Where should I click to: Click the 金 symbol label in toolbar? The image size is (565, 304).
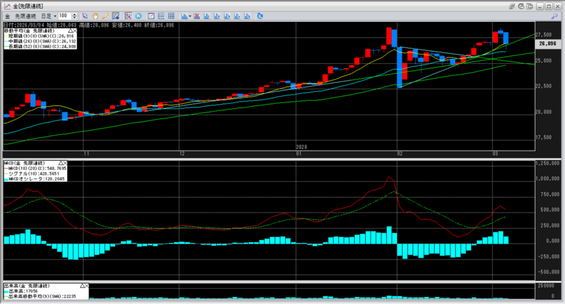coord(7,16)
